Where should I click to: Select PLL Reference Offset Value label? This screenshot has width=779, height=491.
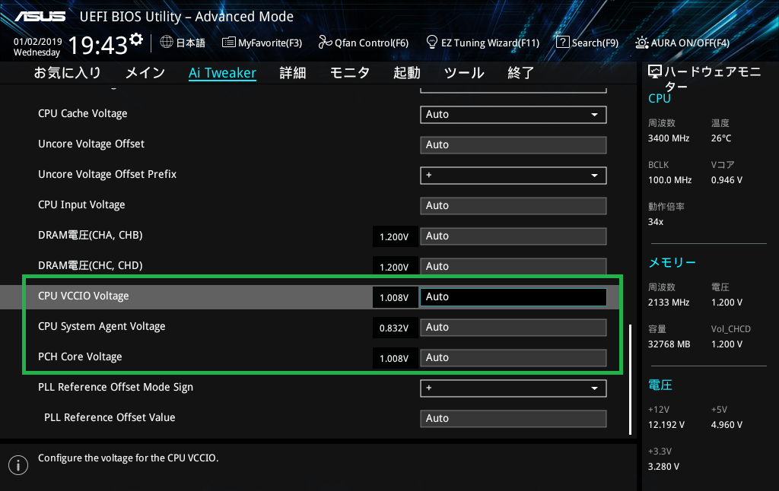pos(110,417)
